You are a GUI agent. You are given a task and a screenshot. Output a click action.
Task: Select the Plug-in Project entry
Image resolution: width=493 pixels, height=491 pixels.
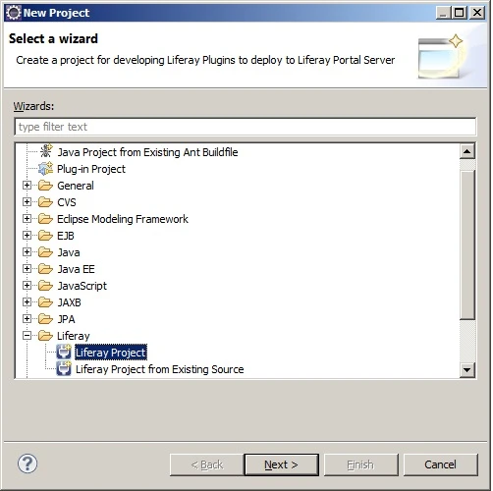point(91,169)
